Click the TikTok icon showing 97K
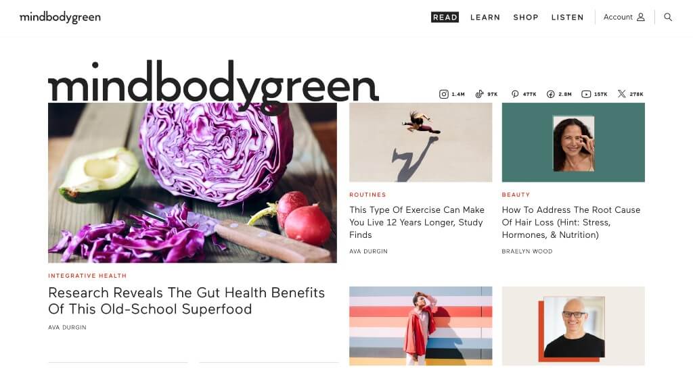This screenshot has height=373, width=693. 480,94
